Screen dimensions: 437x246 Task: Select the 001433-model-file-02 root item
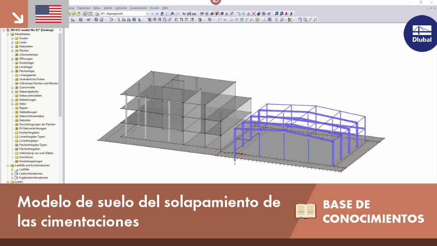click(32, 30)
